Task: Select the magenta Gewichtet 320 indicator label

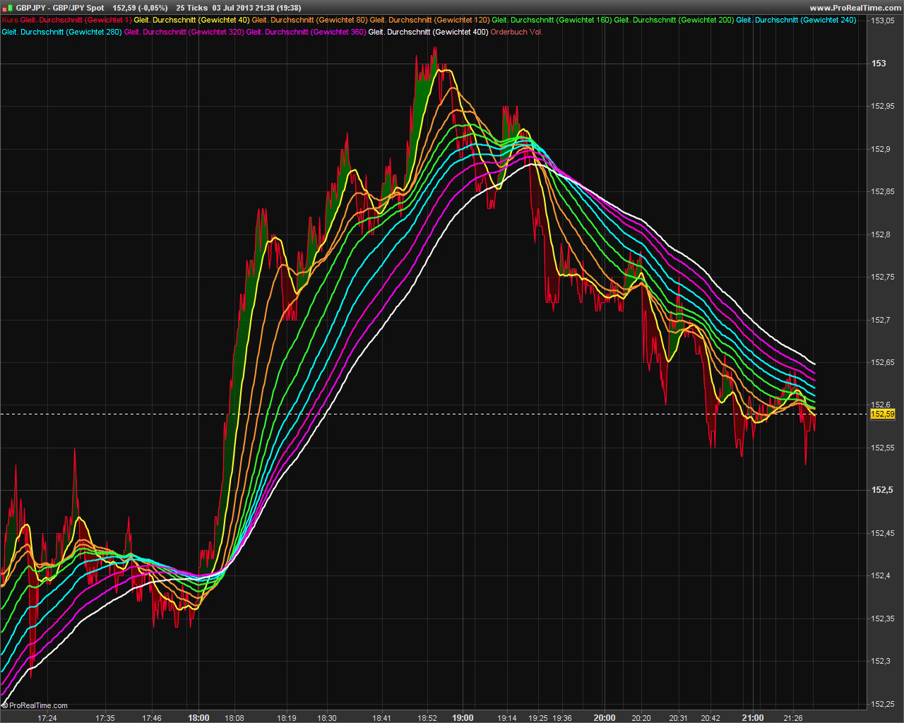Action: pos(184,32)
